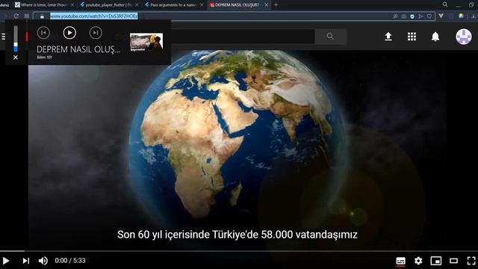Image resolution: width=478 pixels, height=269 pixels.
Task: Open a new browser tab with plus
Action: [x=276, y=4]
